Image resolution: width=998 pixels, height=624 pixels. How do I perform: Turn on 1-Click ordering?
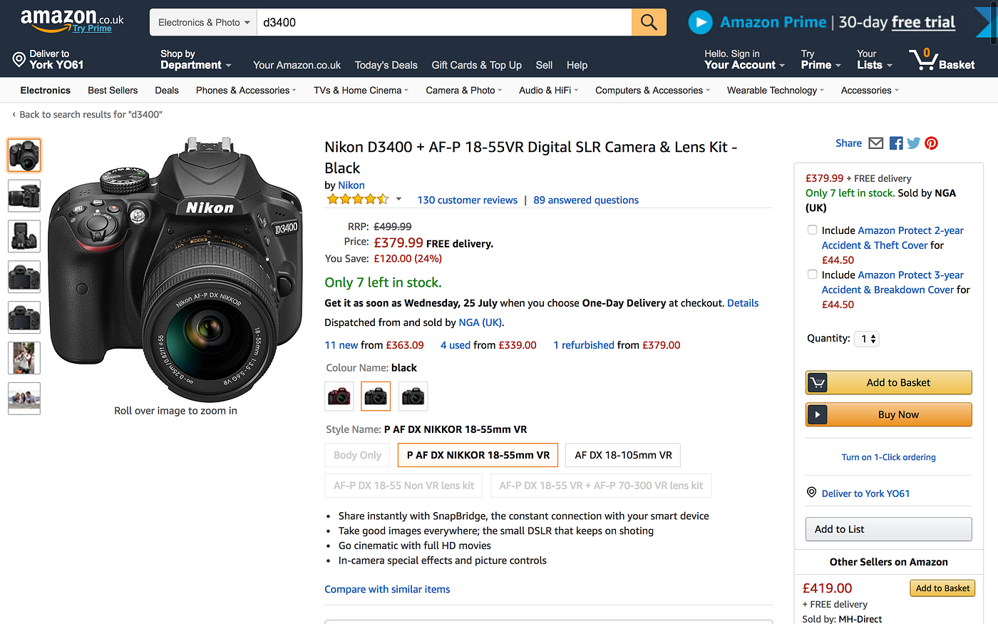[x=889, y=457]
